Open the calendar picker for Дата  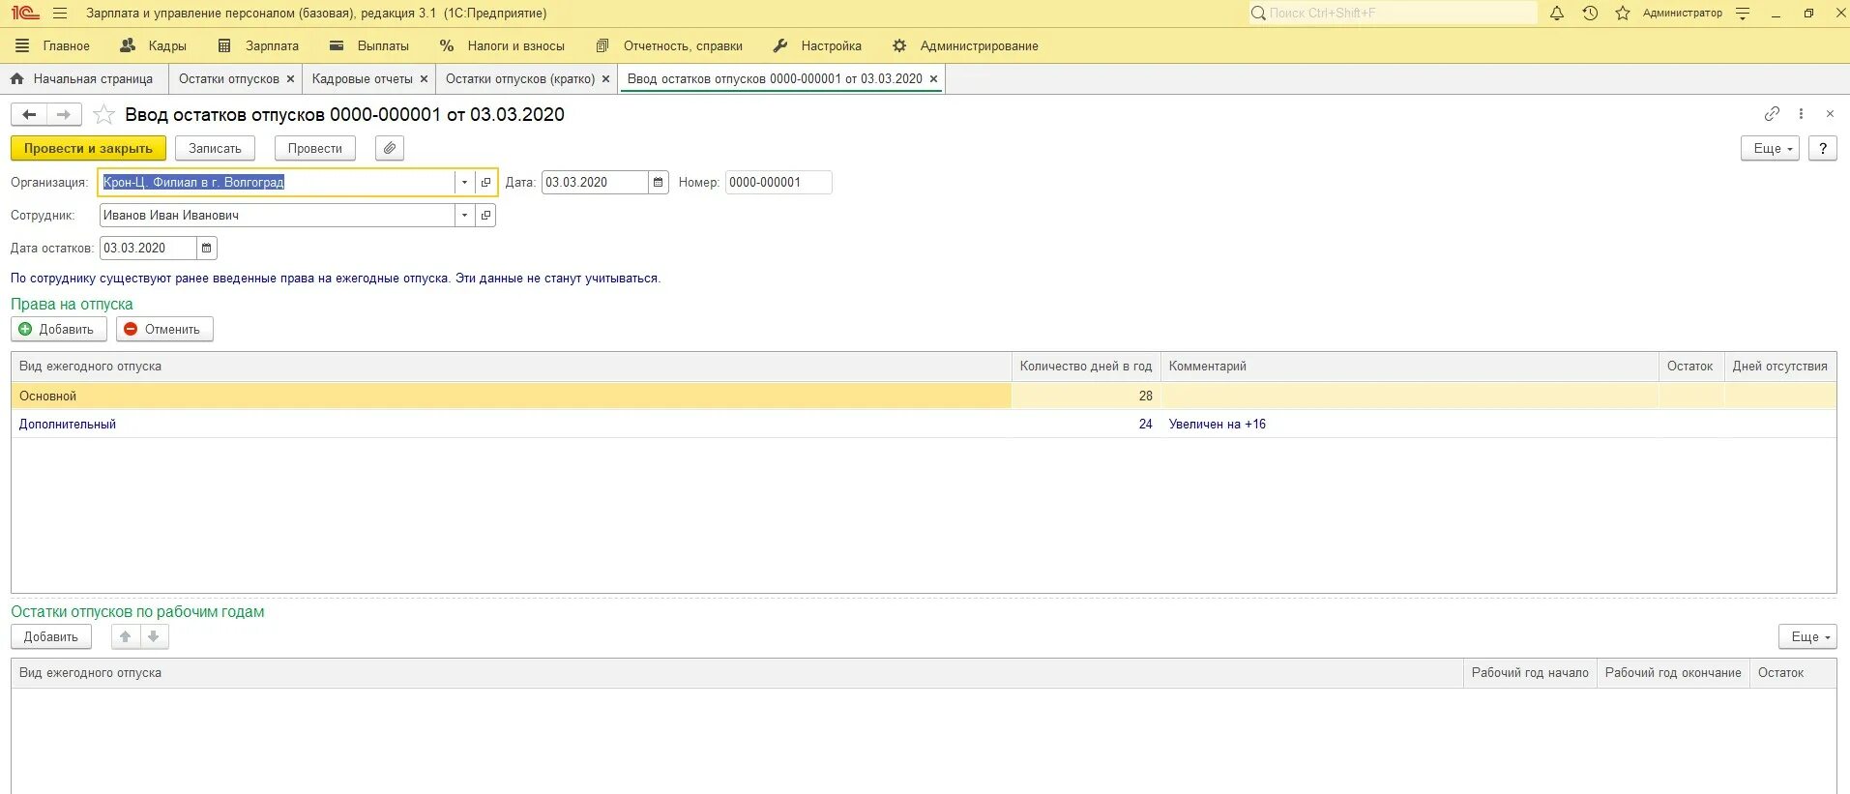tap(659, 182)
